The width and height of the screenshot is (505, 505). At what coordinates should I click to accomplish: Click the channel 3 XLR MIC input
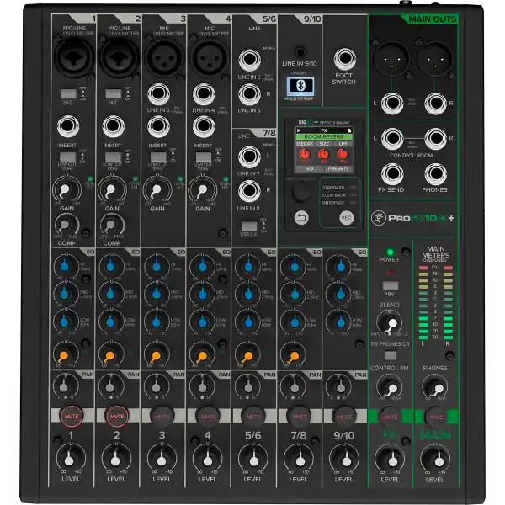[x=164, y=58]
